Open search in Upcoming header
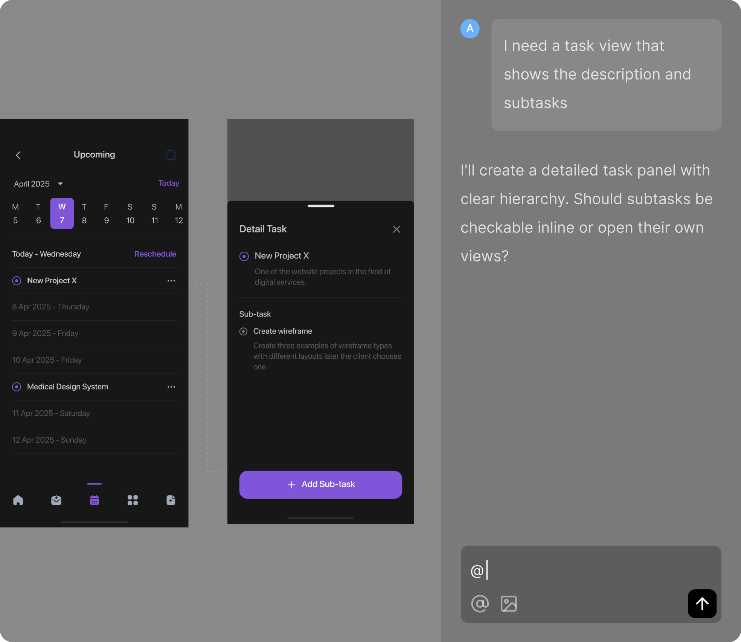The image size is (741, 642). point(171,155)
